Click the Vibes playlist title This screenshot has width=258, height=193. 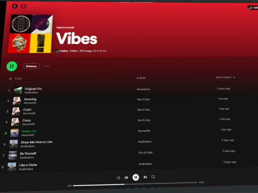point(77,39)
